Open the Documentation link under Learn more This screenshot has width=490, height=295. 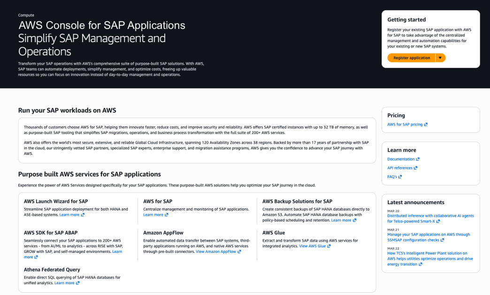pyautogui.click(x=400, y=159)
